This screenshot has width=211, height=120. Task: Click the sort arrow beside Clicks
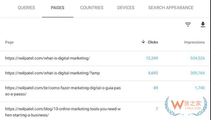click(x=143, y=42)
